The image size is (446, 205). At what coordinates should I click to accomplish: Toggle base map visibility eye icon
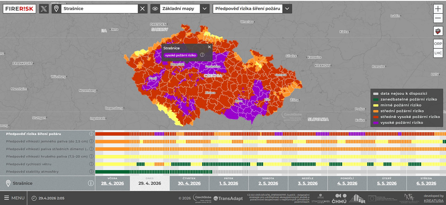coord(155,9)
